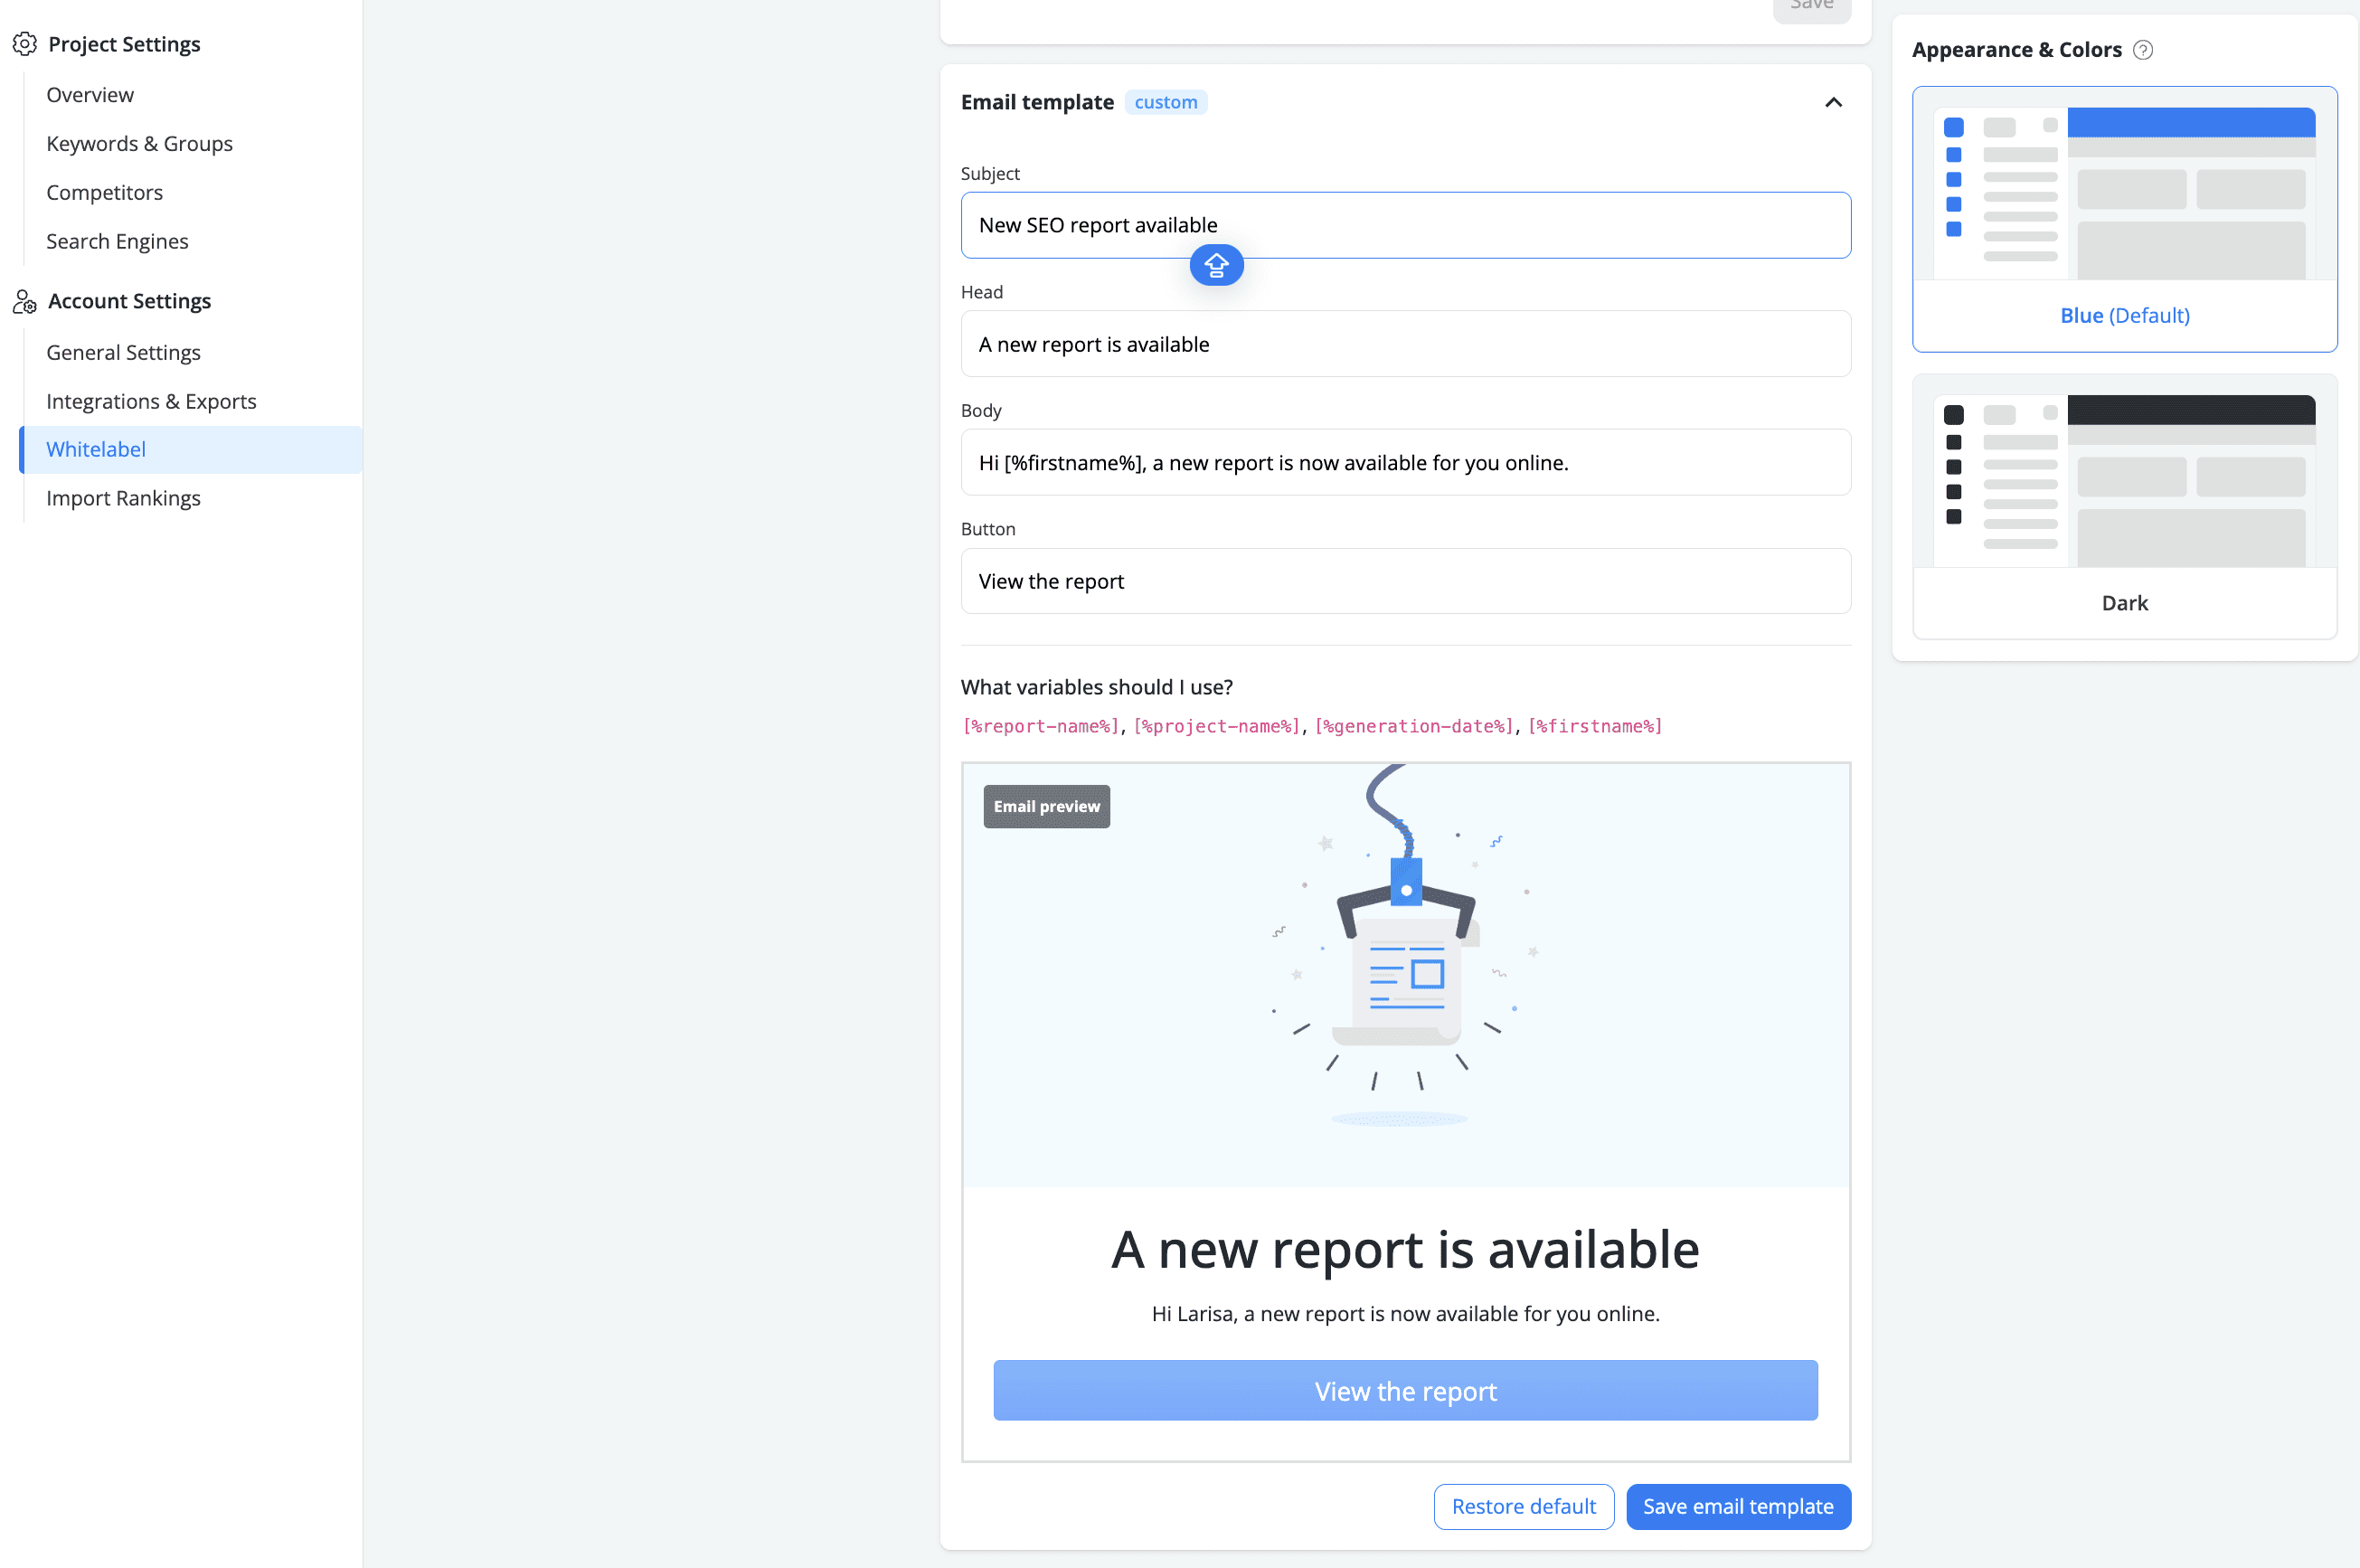Image resolution: width=2360 pixels, height=1568 pixels.
Task: Click the 'What variables should I use?' text
Action: (1097, 687)
